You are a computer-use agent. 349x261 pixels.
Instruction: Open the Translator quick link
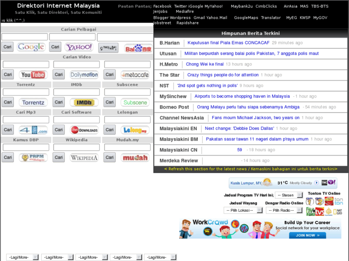pyautogui.click(x=271, y=18)
